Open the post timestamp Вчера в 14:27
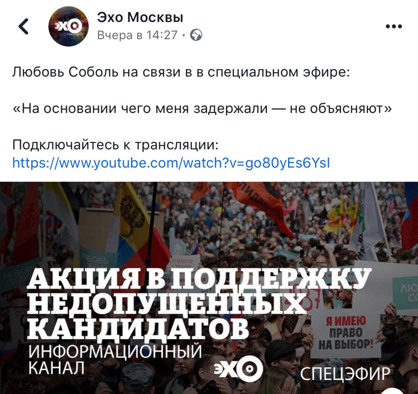 (137, 35)
